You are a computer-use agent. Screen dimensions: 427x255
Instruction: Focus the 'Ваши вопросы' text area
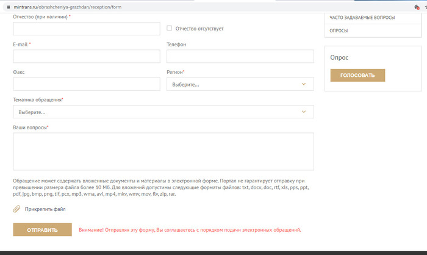(x=163, y=152)
